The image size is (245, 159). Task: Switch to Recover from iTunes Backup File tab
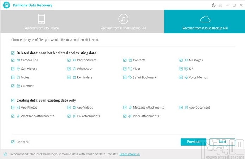tap(123, 22)
